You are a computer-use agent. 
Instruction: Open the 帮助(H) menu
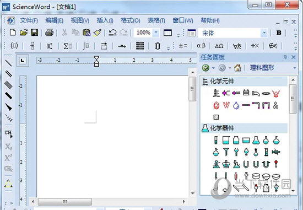coord(210,20)
